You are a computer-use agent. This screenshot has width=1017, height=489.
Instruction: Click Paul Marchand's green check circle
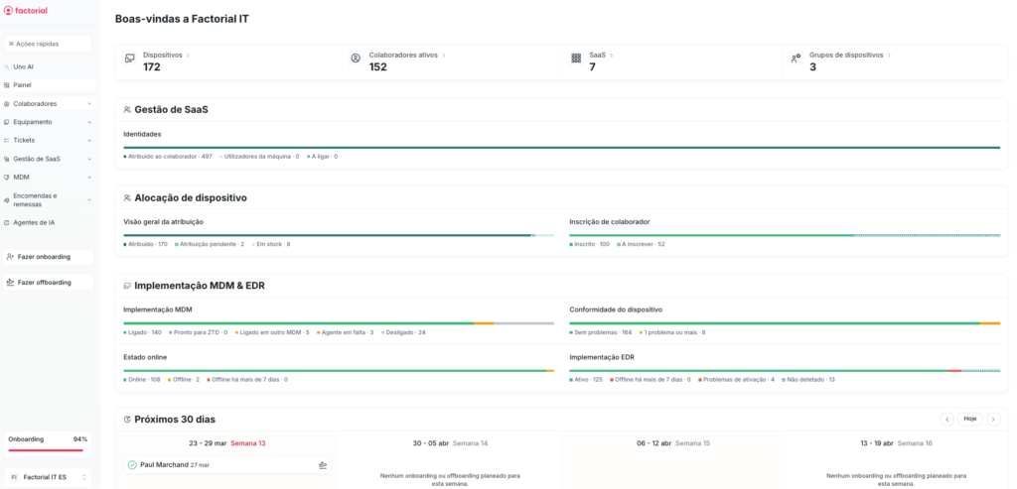[132, 465]
